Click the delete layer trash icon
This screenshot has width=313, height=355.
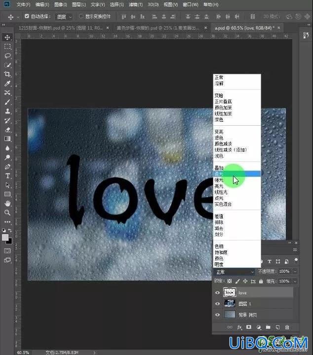pyautogui.click(x=287, y=327)
